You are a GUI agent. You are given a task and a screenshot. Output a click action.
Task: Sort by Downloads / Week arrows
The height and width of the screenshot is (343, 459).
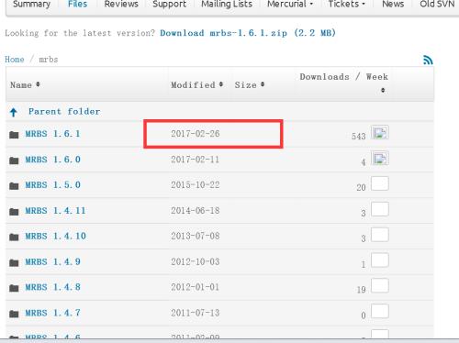[383, 90]
